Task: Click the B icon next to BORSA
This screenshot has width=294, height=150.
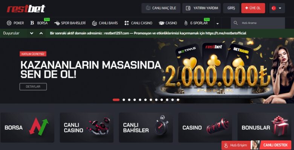Action: (x=32, y=23)
